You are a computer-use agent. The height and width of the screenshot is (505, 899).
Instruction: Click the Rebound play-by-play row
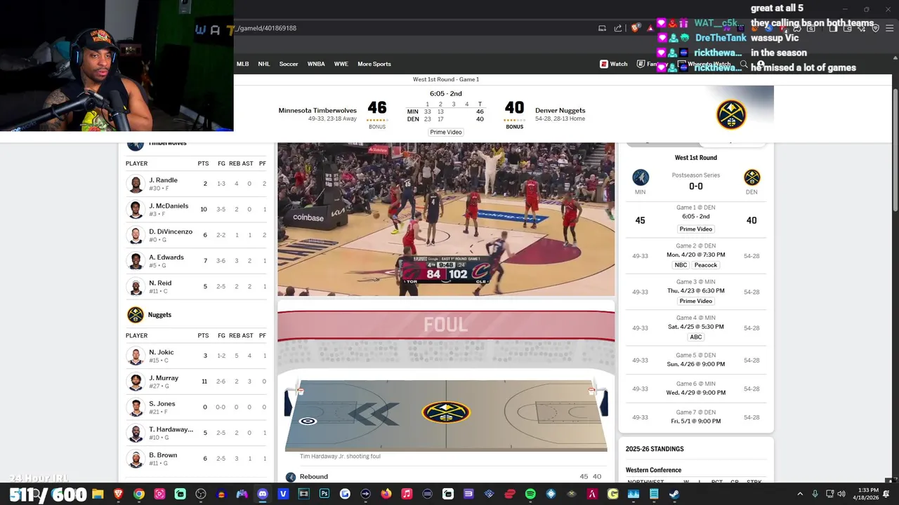coord(446,477)
